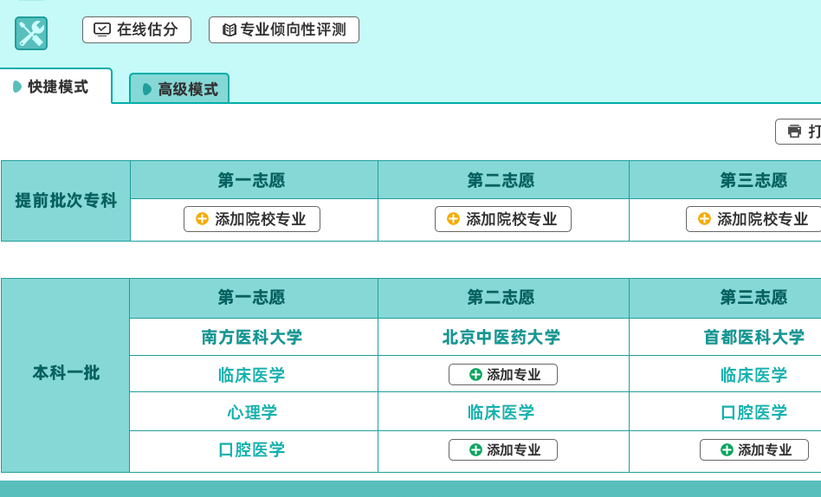Switch to 高级模式 tab
Viewport: 821px width, 497px height.
179,89
